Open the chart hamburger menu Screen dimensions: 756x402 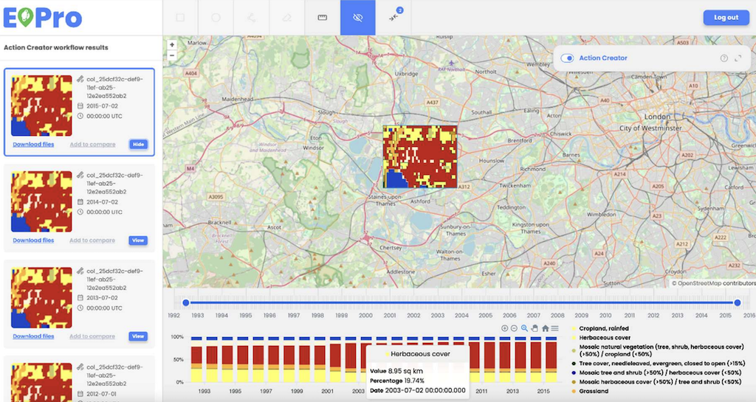555,328
